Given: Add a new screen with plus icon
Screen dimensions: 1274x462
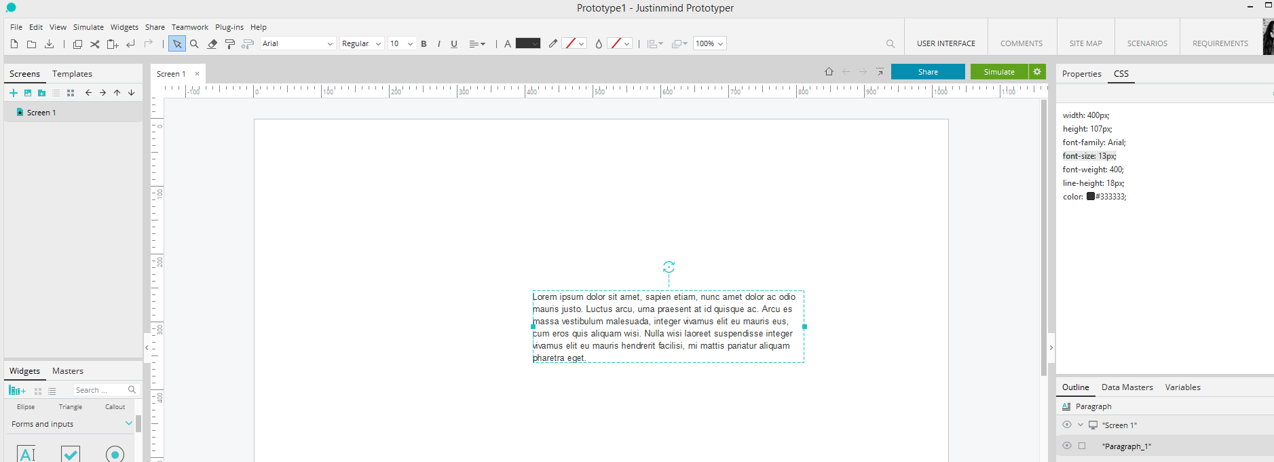Looking at the screenshot, I should pyautogui.click(x=14, y=93).
